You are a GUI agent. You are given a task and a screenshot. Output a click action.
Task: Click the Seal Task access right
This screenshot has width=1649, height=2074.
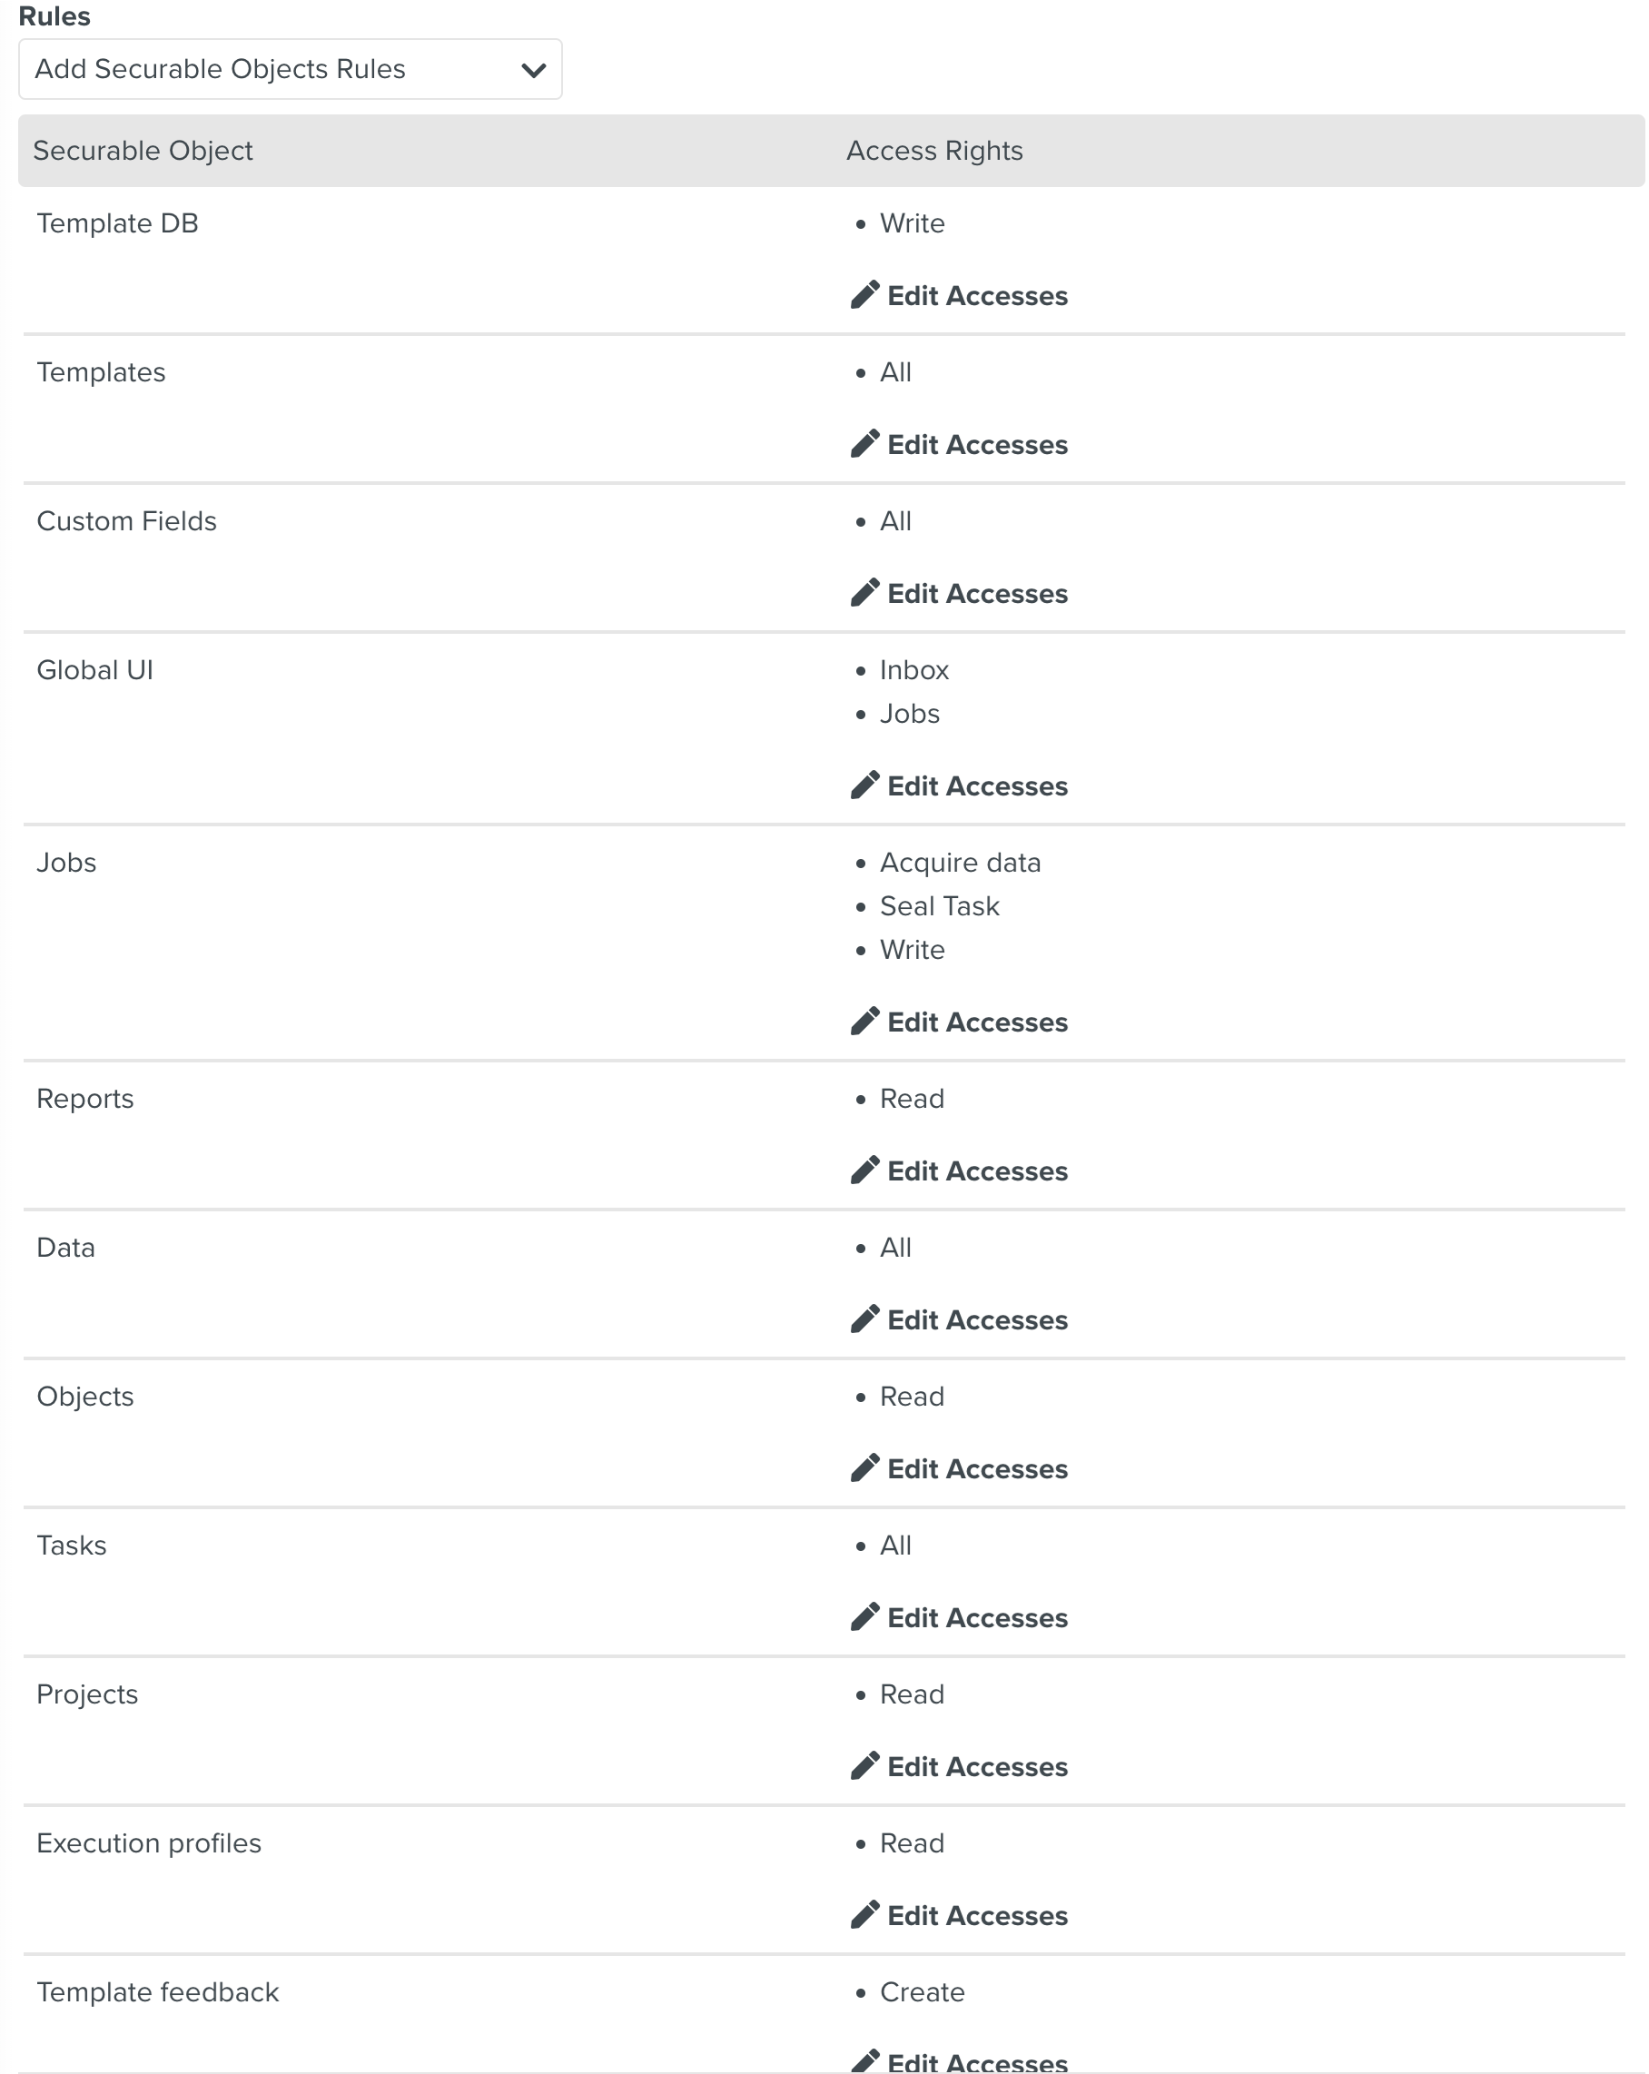pyautogui.click(x=939, y=906)
